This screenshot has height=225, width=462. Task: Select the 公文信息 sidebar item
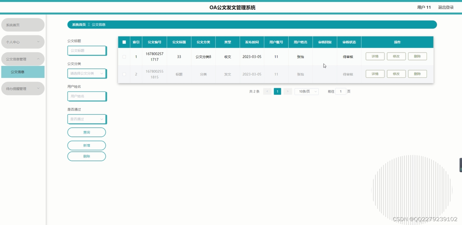pos(23,72)
